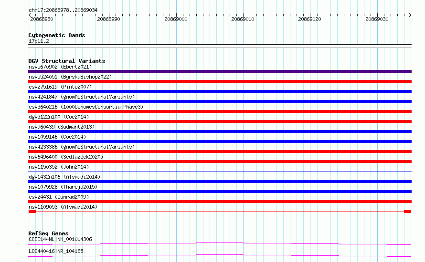Click the magenta CCDC144NL gene line
The image size is (425, 262).
(220, 243)
